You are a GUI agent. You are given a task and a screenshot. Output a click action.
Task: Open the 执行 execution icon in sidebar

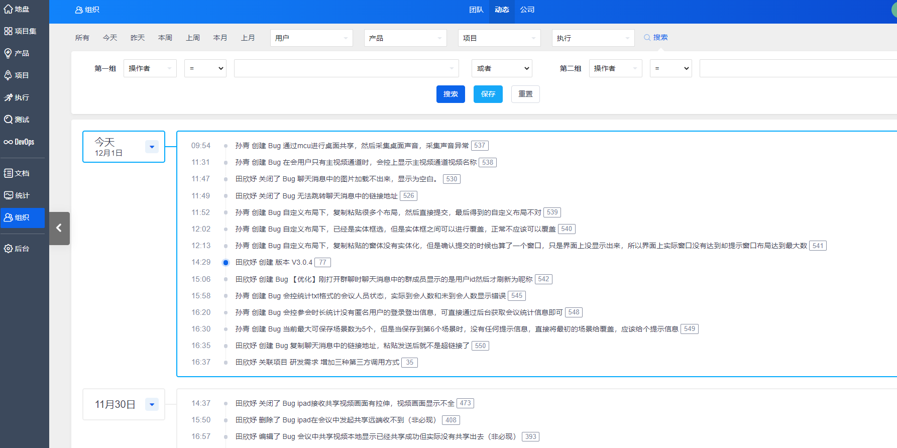[9, 97]
